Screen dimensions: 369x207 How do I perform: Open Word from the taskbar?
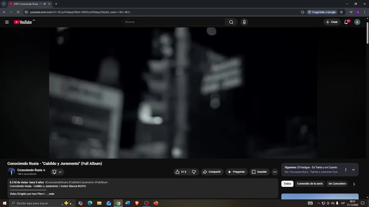click(x=127, y=203)
